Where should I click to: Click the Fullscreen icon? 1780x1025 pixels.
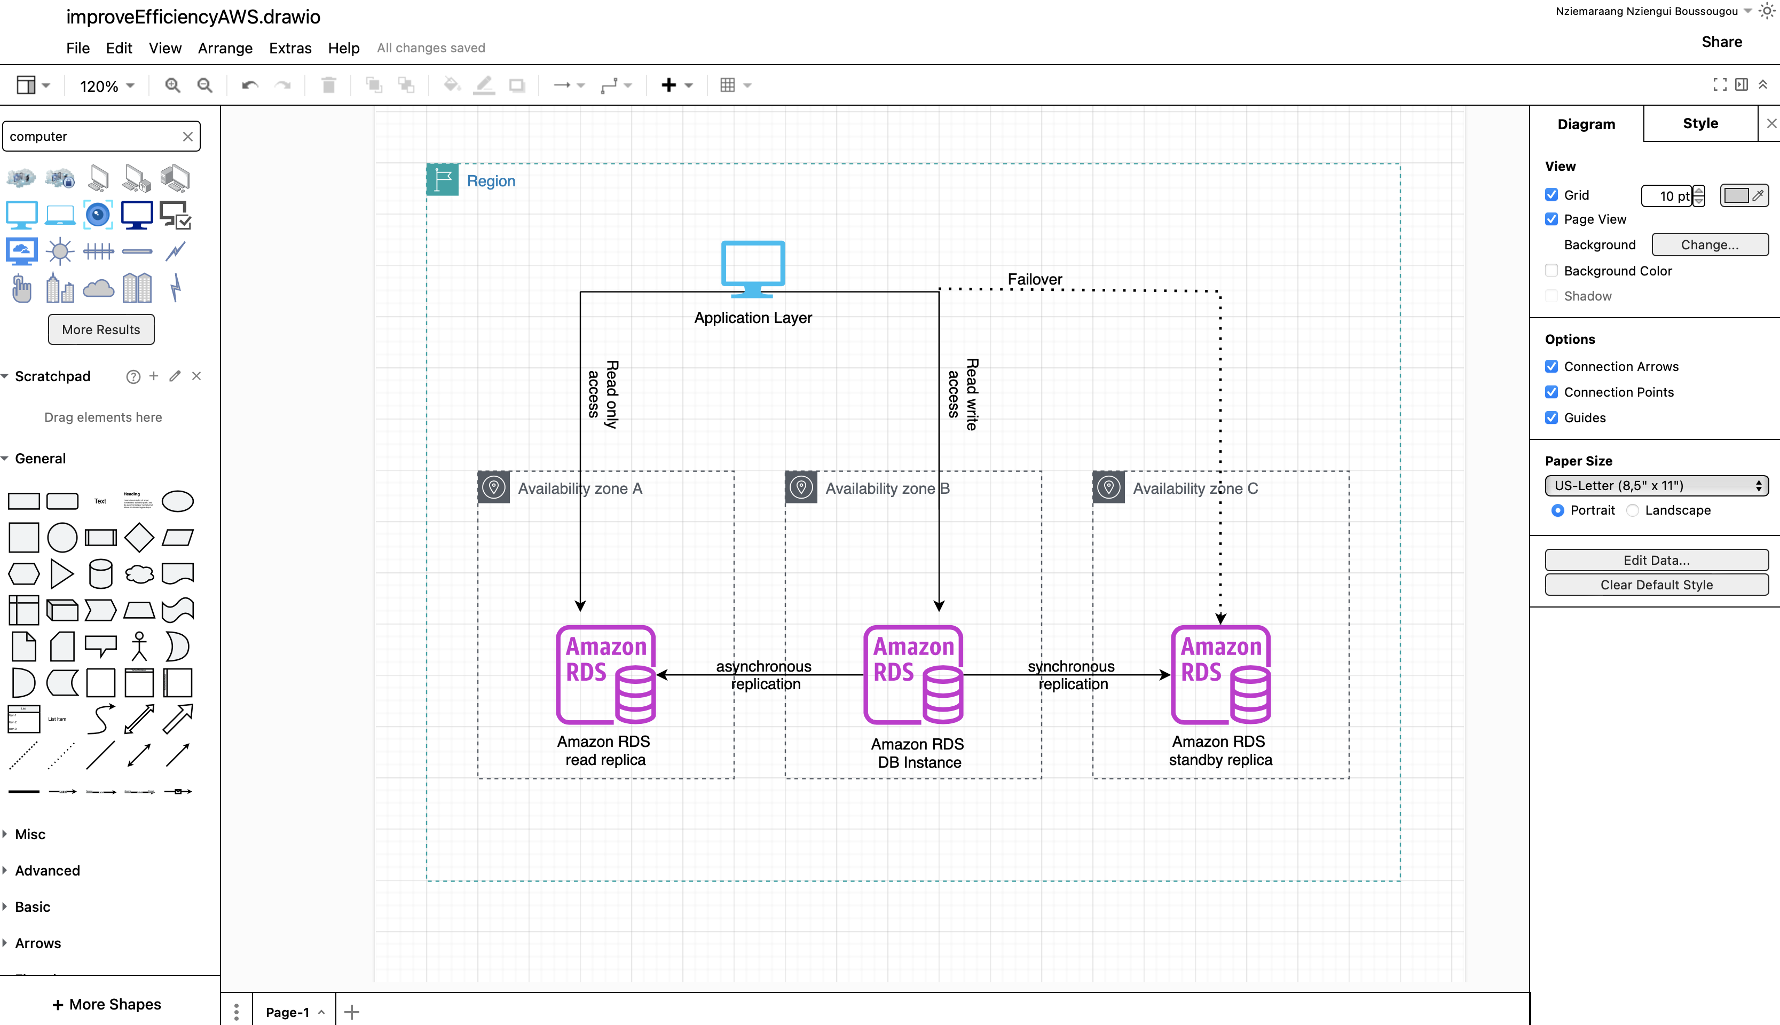click(x=1720, y=84)
